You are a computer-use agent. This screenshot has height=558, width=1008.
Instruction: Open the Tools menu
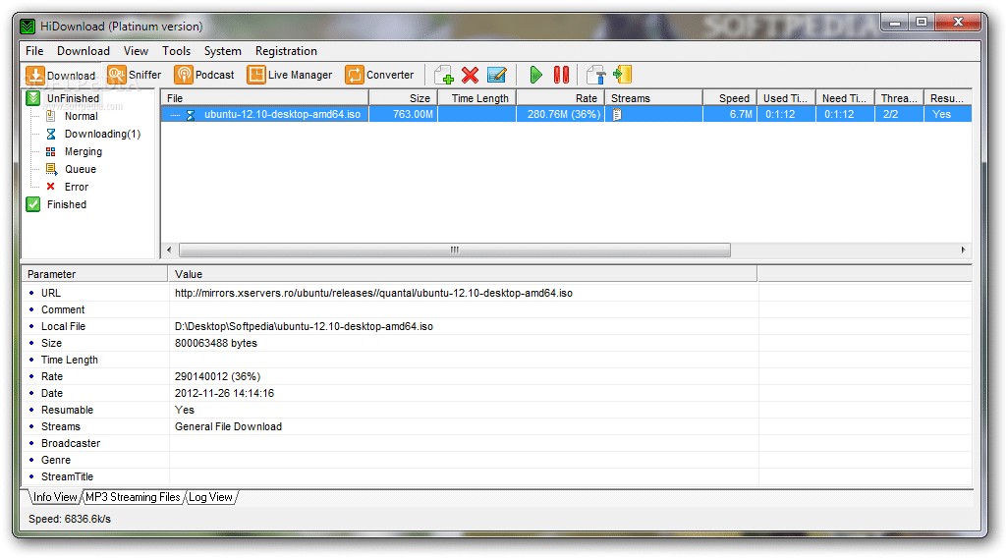177,51
